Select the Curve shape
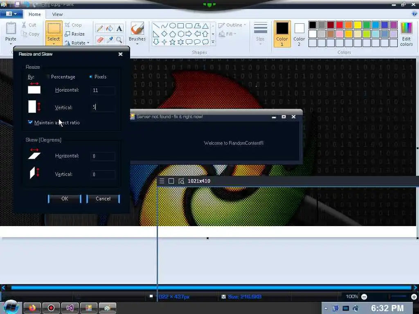 pos(164,26)
